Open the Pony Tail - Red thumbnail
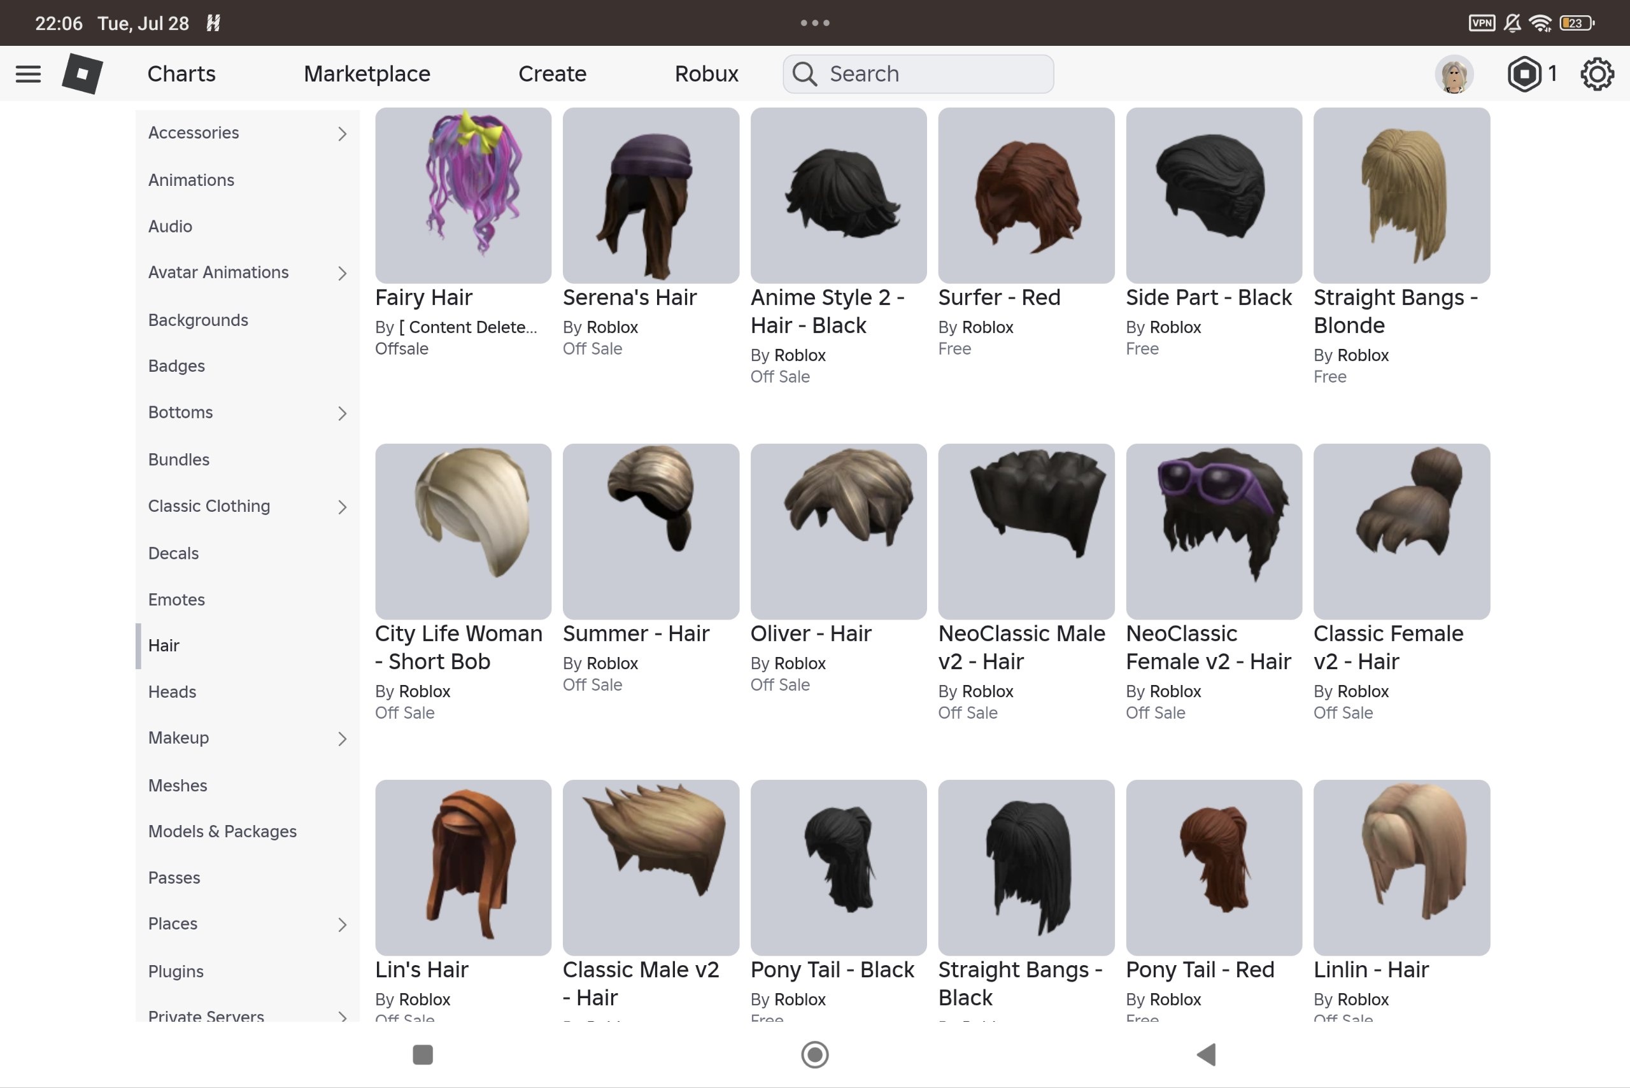The width and height of the screenshot is (1630, 1088). 1214,867
